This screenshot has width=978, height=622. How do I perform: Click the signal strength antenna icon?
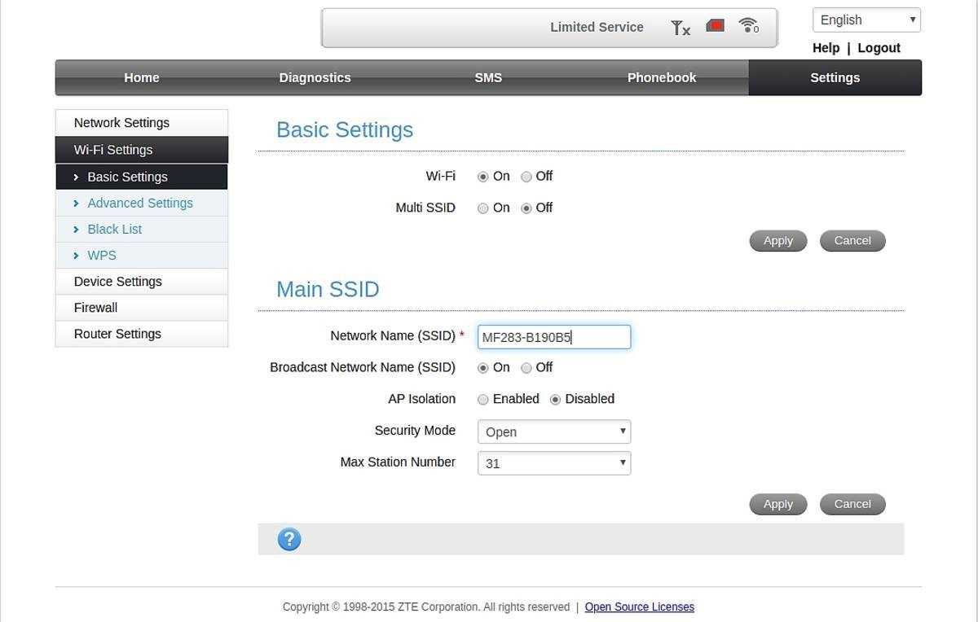pos(680,28)
